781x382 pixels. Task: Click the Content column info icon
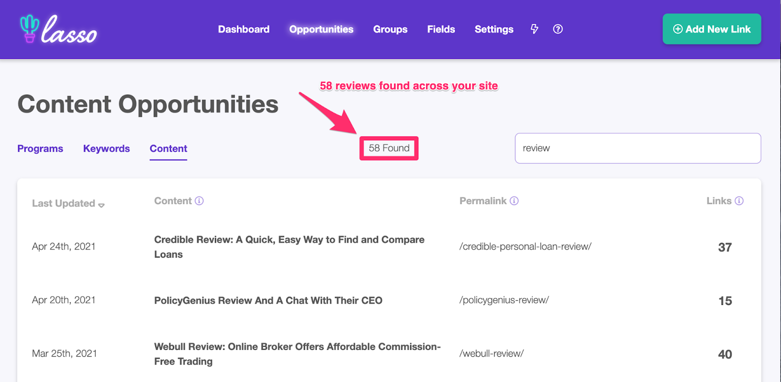(199, 201)
